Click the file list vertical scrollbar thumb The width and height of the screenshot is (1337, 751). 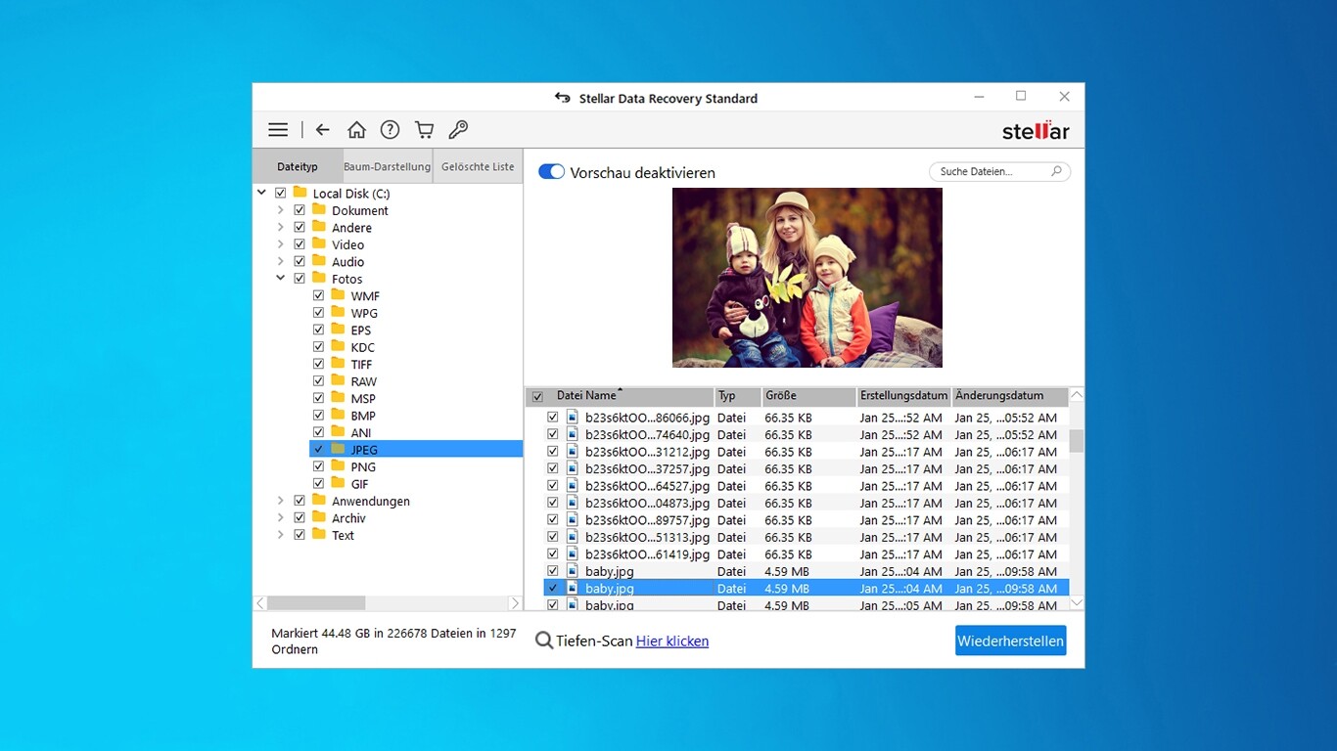pos(1077,441)
